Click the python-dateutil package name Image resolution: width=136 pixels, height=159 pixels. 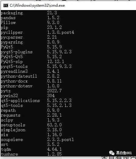click(x=19, y=76)
